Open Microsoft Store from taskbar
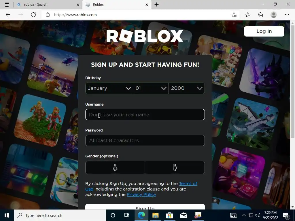 tap(169, 215)
